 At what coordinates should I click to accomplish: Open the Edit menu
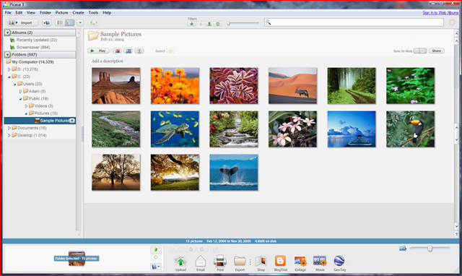coord(19,13)
